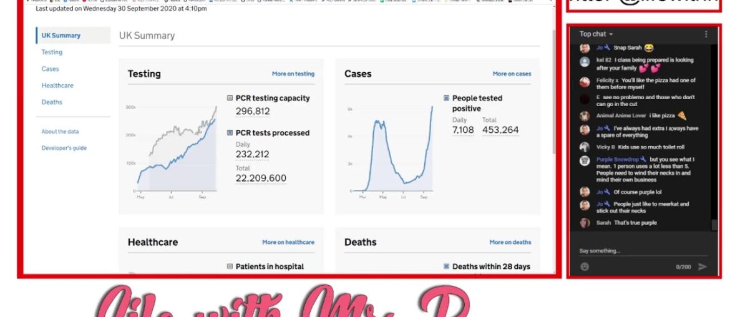Click the More on testing link
This screenshot has height=317, width=730.
(293, 74)
